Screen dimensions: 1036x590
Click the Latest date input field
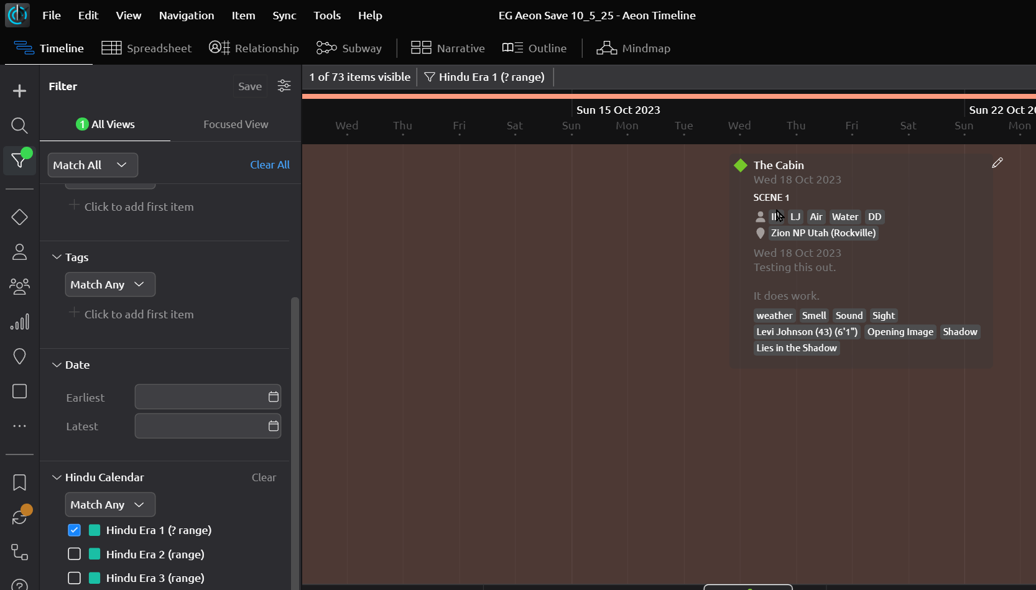click(200, 426)
